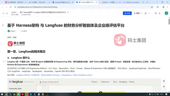Screen dimensions: 170x96
Task: Click the langfuse logo in embedded image
Action: point(16,82)
